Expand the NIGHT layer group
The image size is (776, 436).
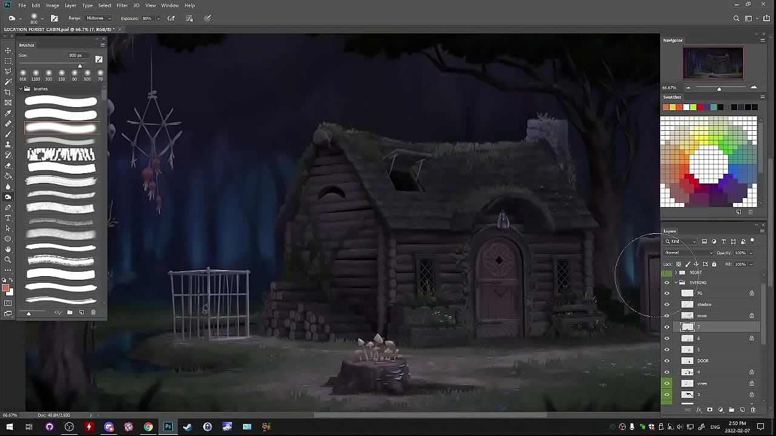675,272
